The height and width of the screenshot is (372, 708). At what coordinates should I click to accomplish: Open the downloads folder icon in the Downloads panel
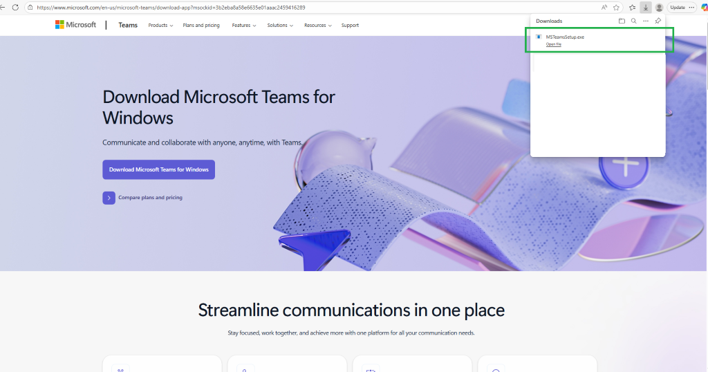(622, 21)
